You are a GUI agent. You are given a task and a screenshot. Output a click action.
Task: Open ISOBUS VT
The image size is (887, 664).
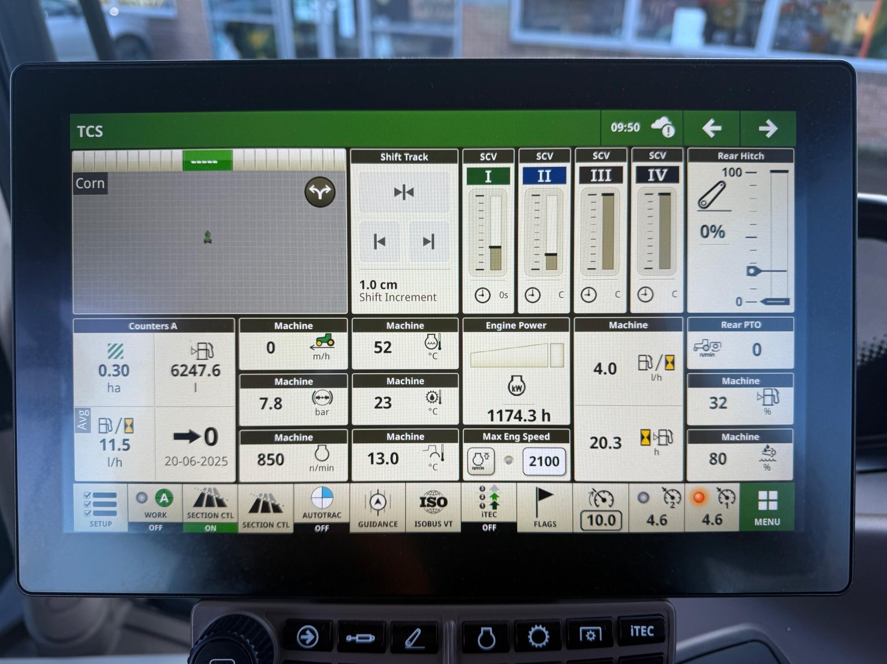[x=432, y=508]
